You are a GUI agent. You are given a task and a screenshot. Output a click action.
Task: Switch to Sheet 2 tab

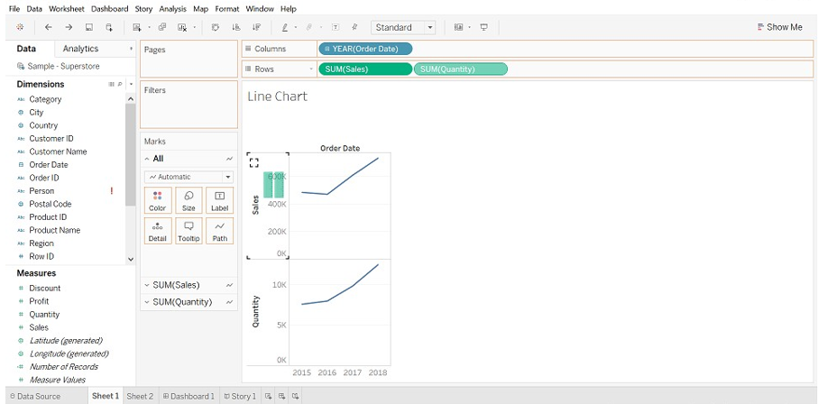coord(140,396)
